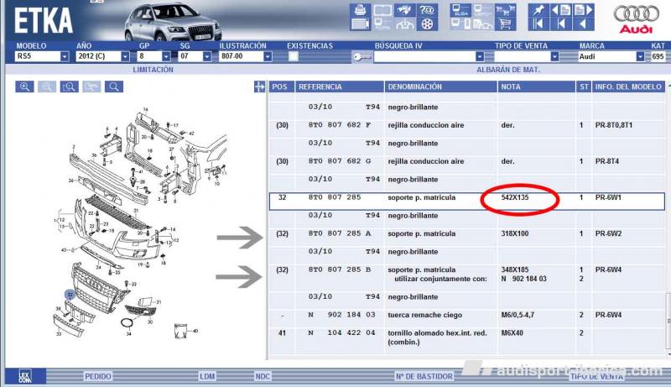Click the POS column header
Screen dimensions: 671x387
pos(282,86)
